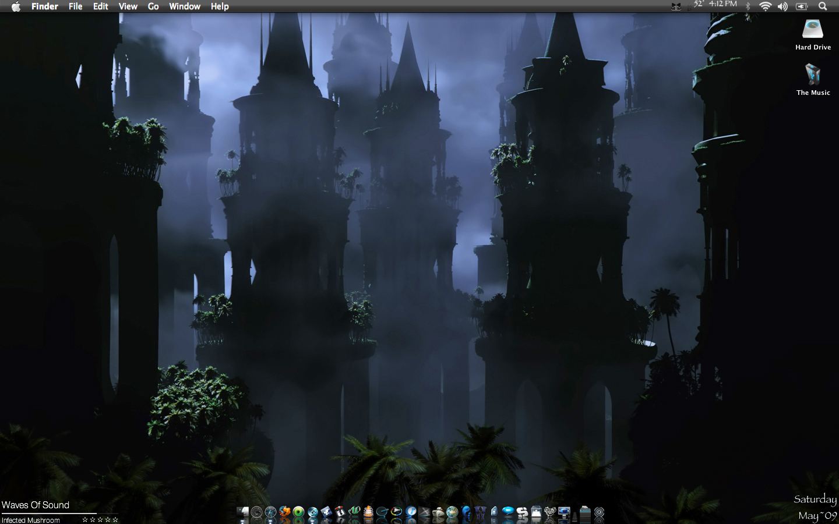Open Finder from the dock
Viewport: 839px width, 524px height.
pos(242,512)
